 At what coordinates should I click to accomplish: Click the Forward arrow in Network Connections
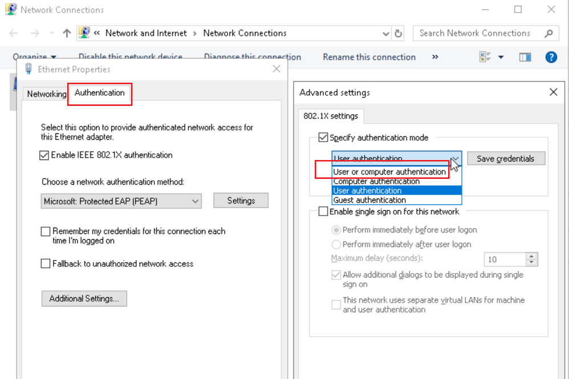35,34
